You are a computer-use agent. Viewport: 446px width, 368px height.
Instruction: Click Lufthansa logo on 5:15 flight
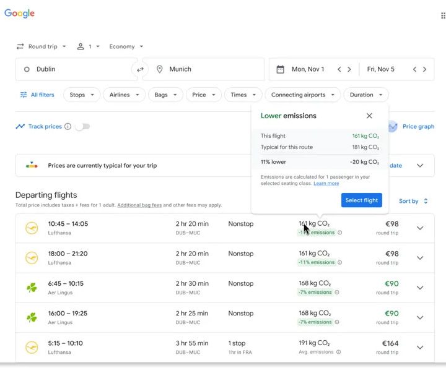[32, 347]
